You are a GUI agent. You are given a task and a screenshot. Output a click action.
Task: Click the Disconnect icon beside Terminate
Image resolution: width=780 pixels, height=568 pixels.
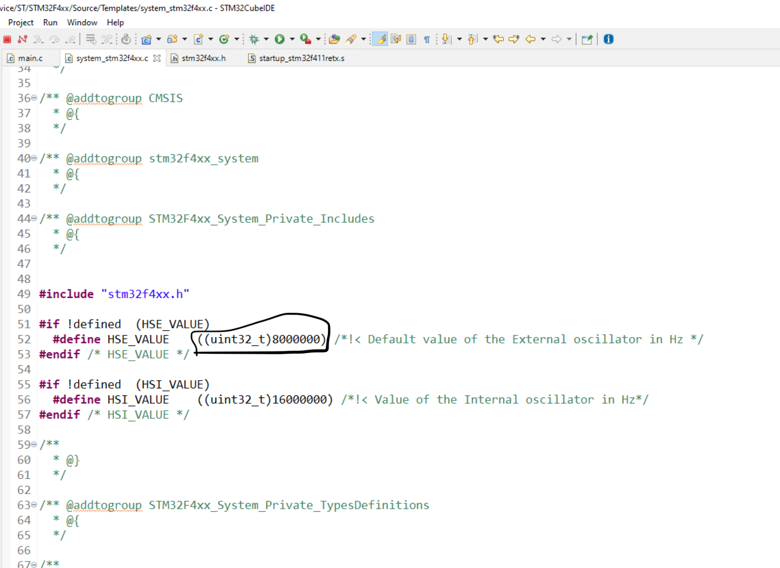[22, 39]
